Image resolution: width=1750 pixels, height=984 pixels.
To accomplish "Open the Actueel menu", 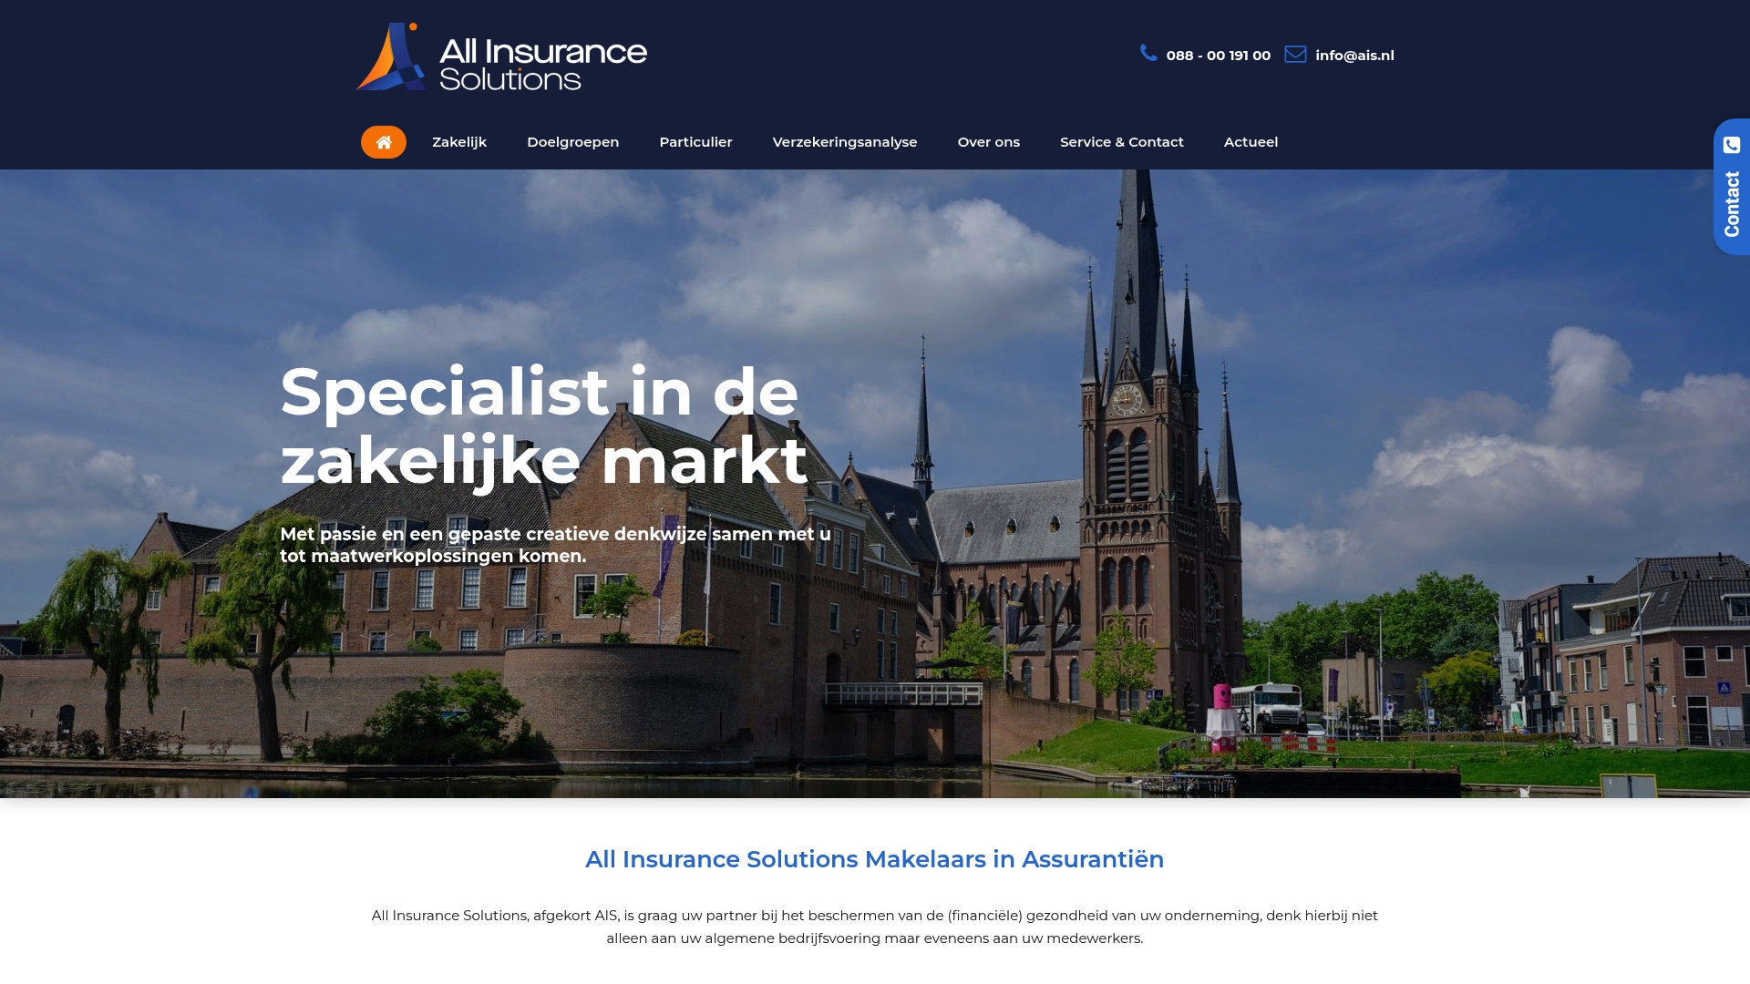I will coord(1251,142).
